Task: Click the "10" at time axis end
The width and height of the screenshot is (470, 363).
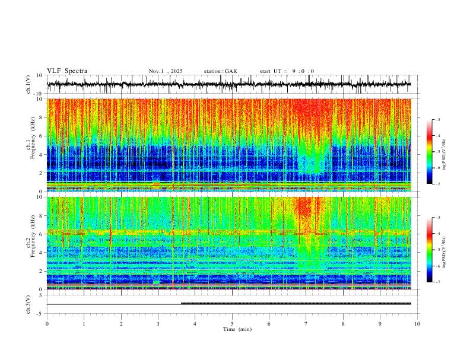Action: tap(417, 324)
